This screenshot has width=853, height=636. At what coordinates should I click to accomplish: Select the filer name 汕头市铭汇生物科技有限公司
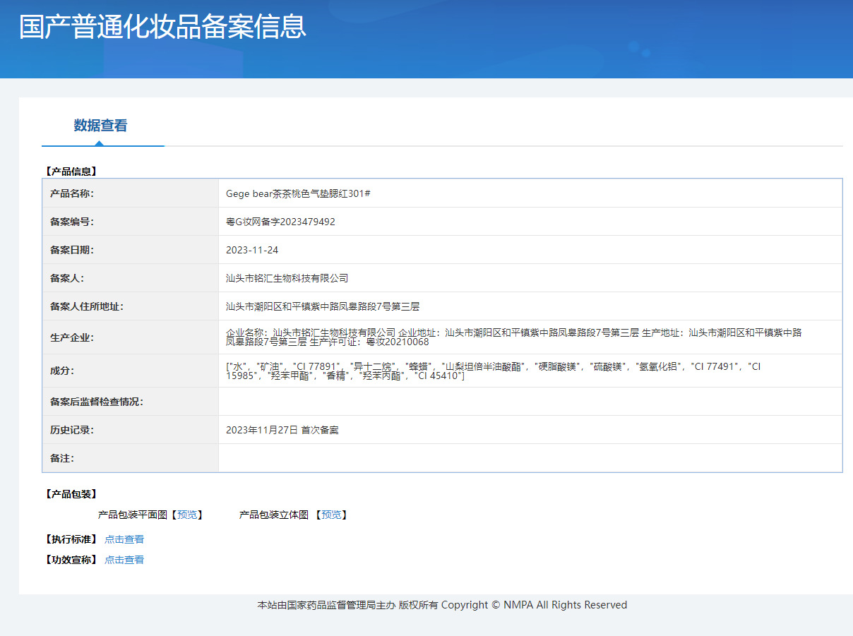[x=287, y=278]
